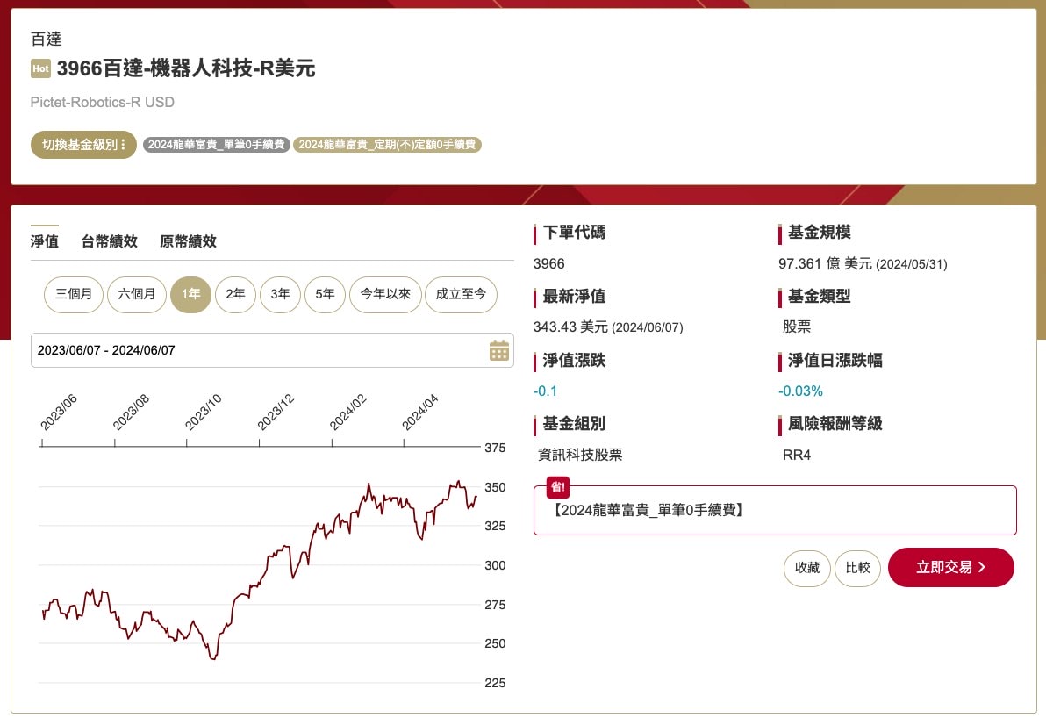Screen dimensions: 1046x725
Task: Click the 立即交易 trade now button
Action: 951,568
